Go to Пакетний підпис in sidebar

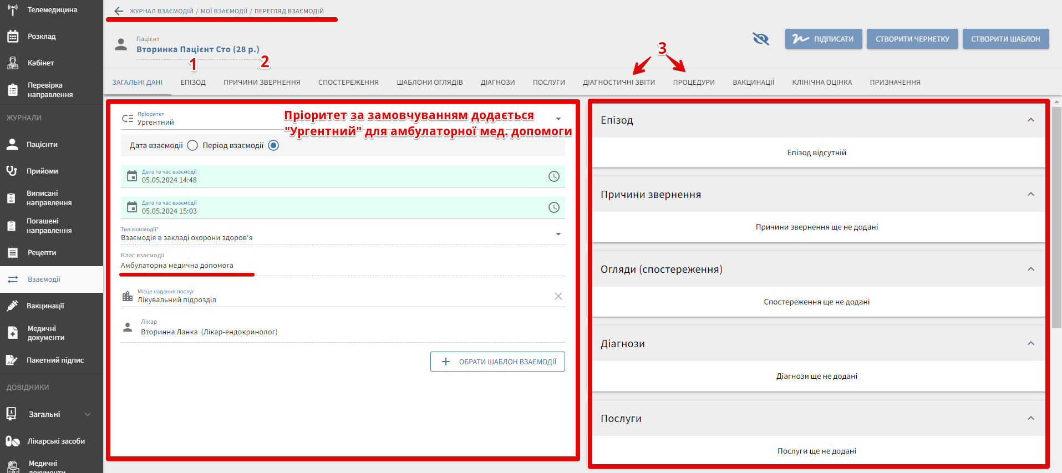(55, 360)
